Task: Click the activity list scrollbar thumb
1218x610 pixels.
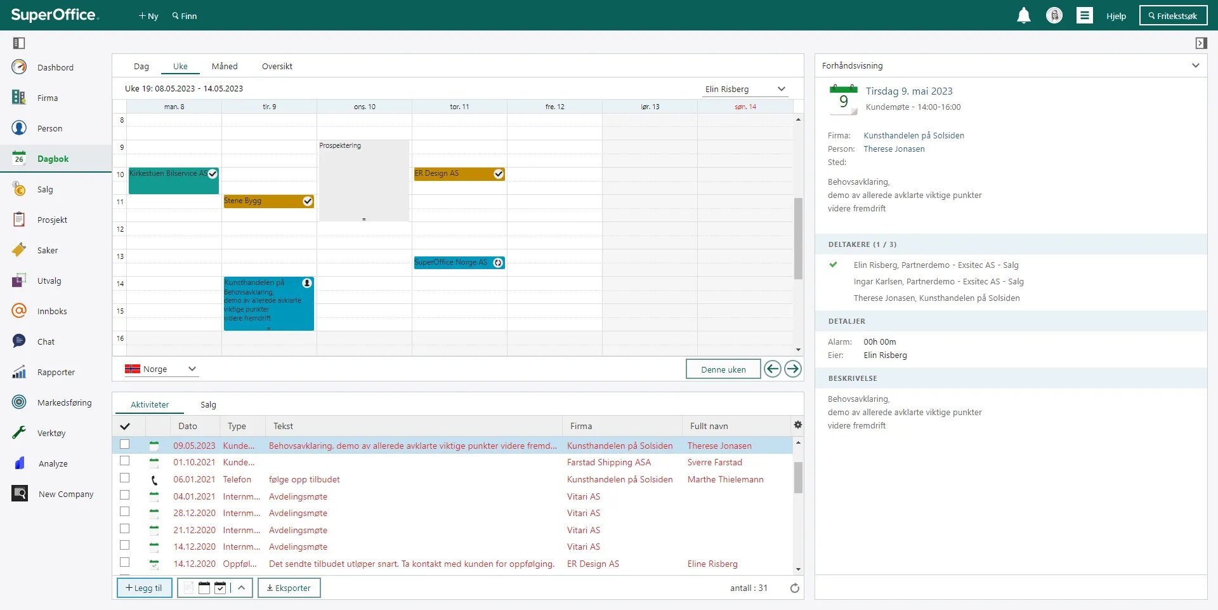Action: 798,477
